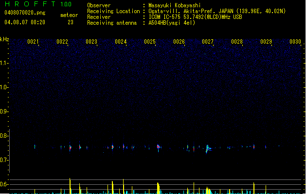This screenshot has width=306, height=194.
Task: Click the 0030 time marker
Action: click(295, 42)
